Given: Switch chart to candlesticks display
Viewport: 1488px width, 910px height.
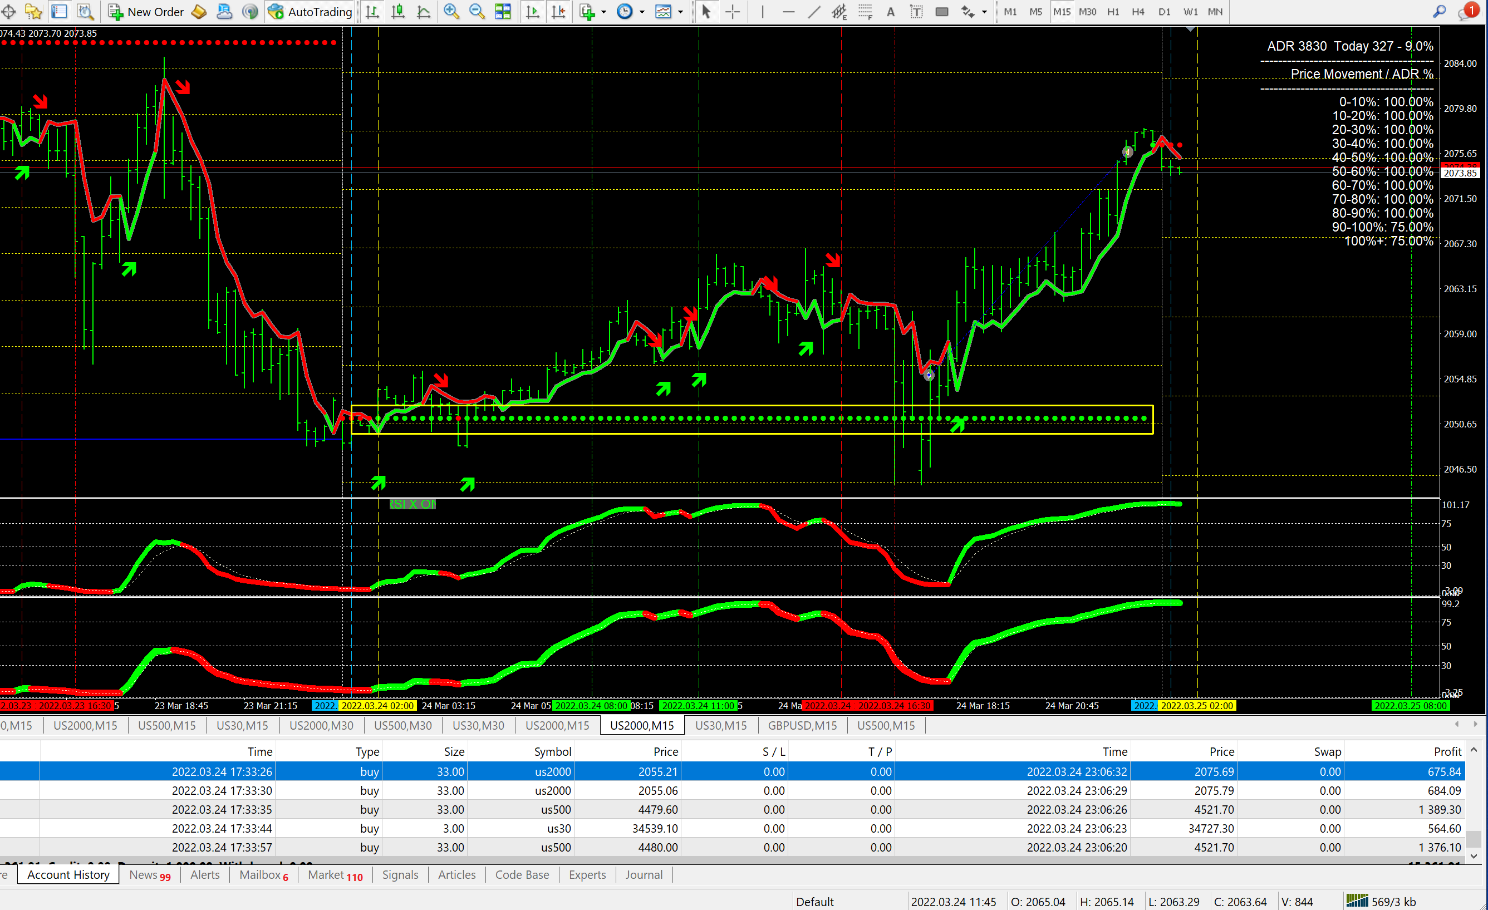Looking at the screenshot, I should (x=398, y=12).
